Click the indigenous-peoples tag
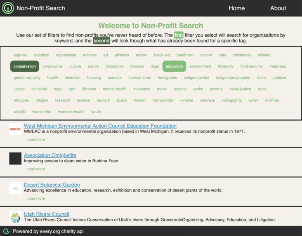 click(233, 78)
